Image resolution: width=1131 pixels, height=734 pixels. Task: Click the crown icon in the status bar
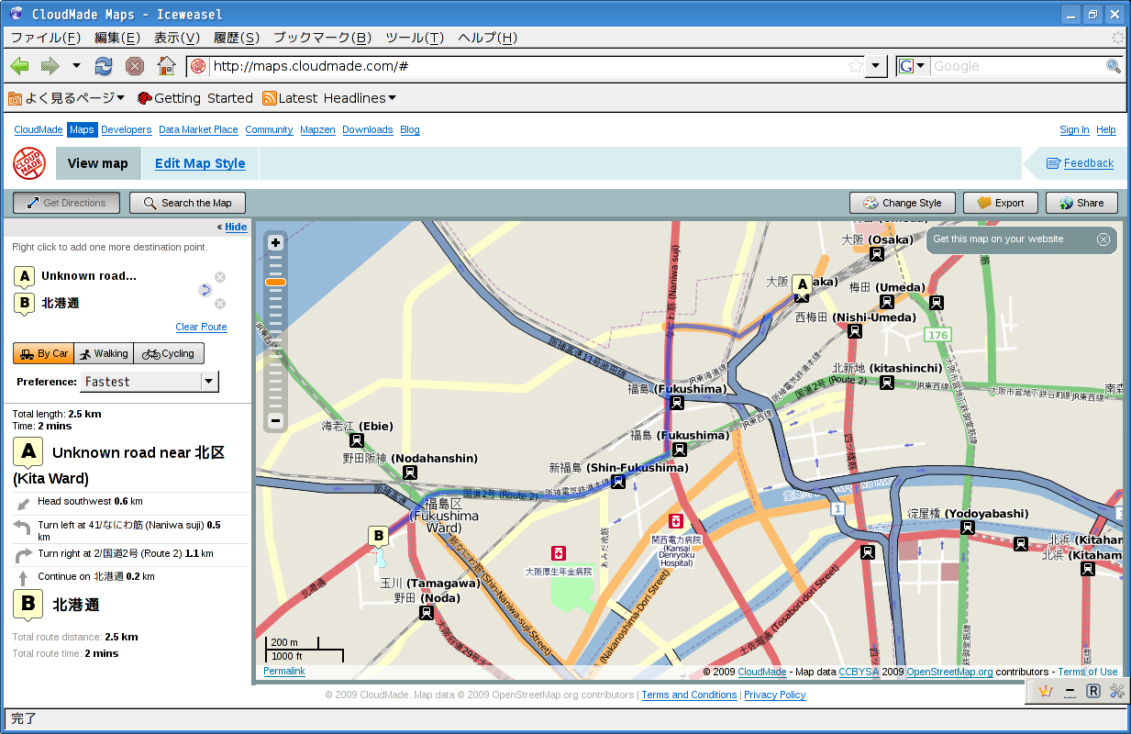(x=1045, y=692)
